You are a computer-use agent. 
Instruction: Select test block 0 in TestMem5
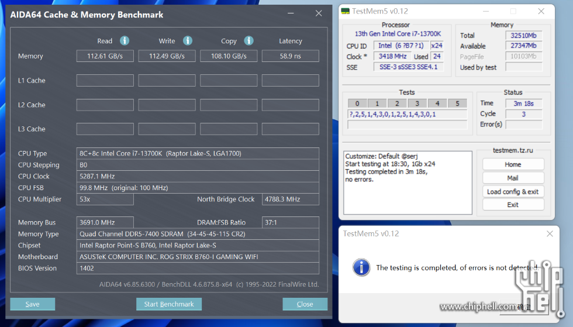point(357,104)
